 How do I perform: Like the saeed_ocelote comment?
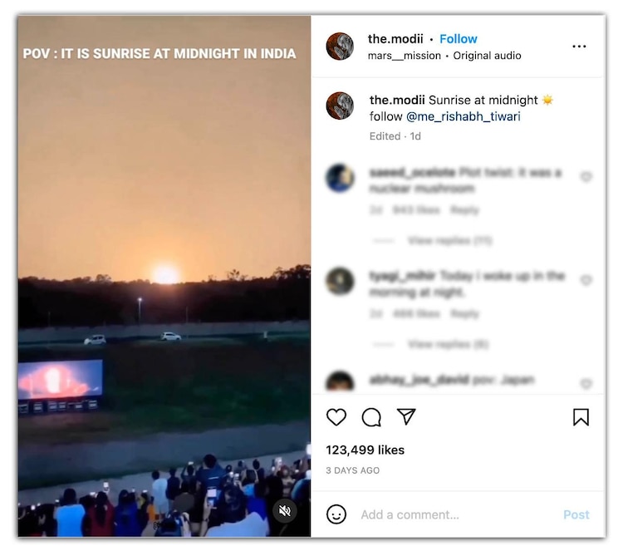pos(586,177)
